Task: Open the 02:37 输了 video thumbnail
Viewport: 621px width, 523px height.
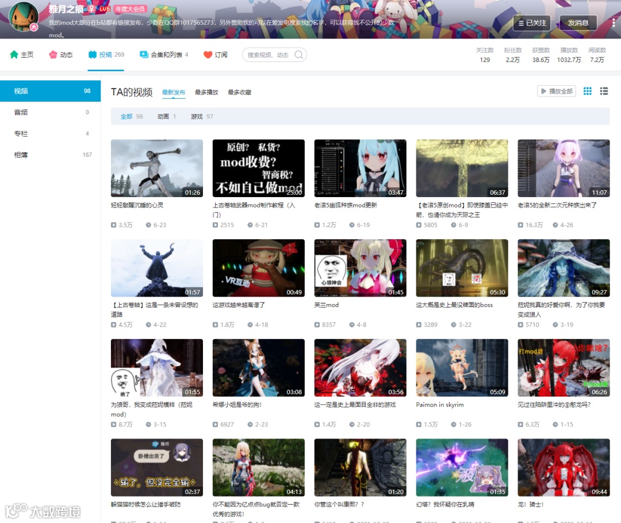Action: [x=157, y=468]
